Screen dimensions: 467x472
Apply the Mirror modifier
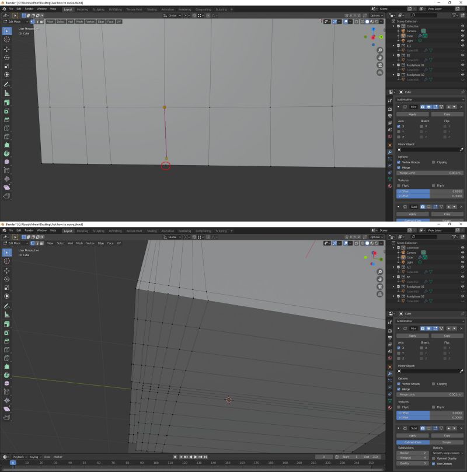[x=413, y=114]
